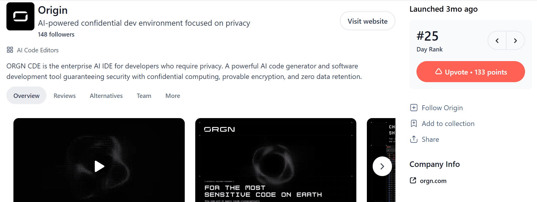Click the Share upload icon
The image size is (537, 202).
click(x=414, y=139)
